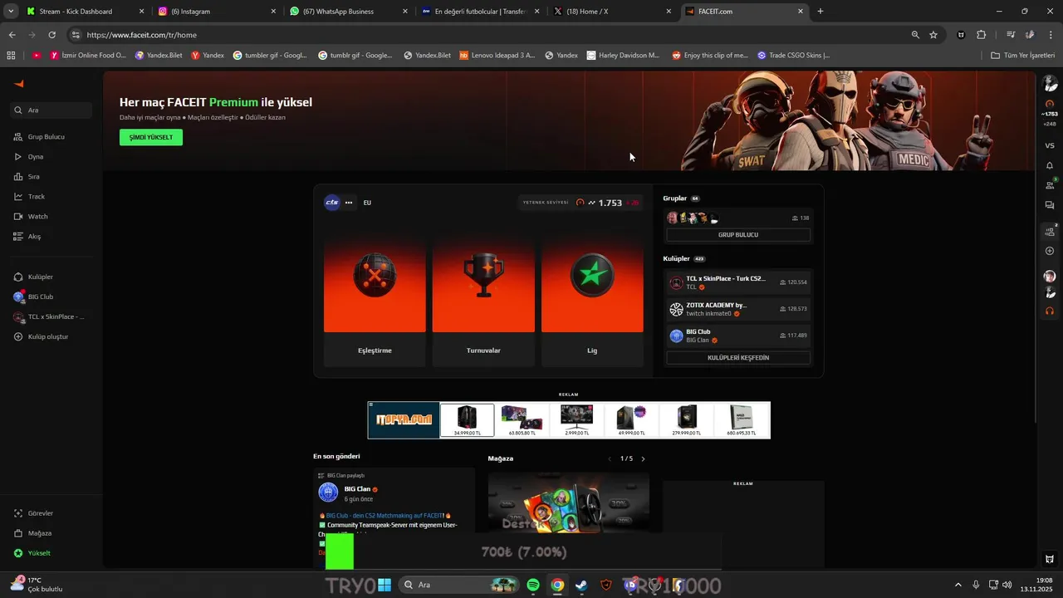Open a new browser tab
This screenshot has width=1063, height=598.
tap(821, 12)
